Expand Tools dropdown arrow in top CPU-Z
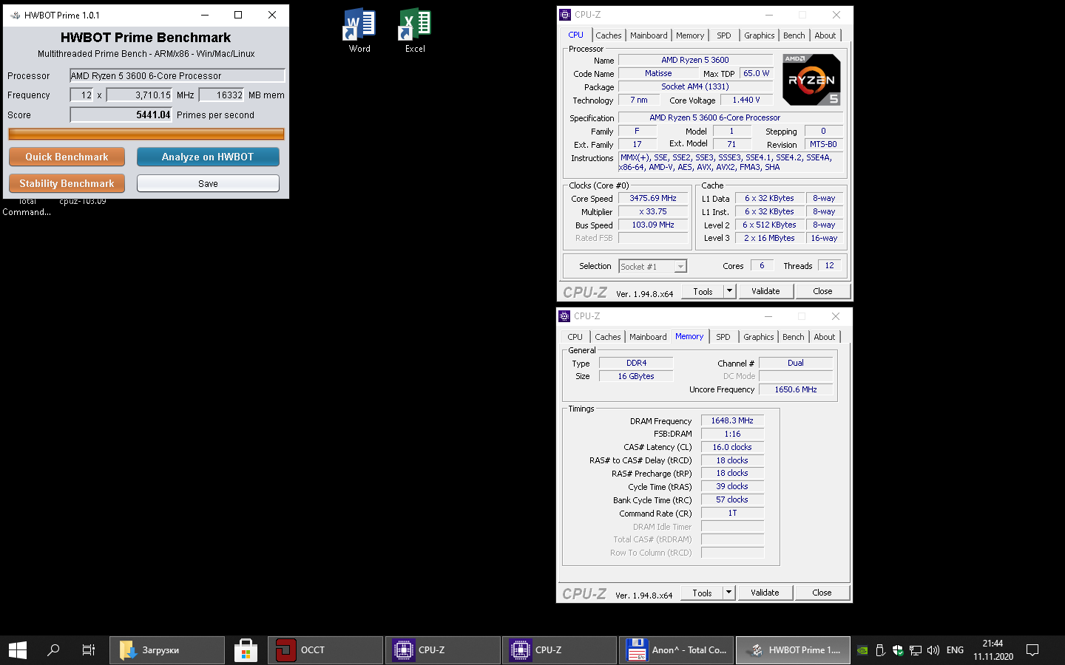This screenshot has height=665, width=1065. click(x=729, y=291)
